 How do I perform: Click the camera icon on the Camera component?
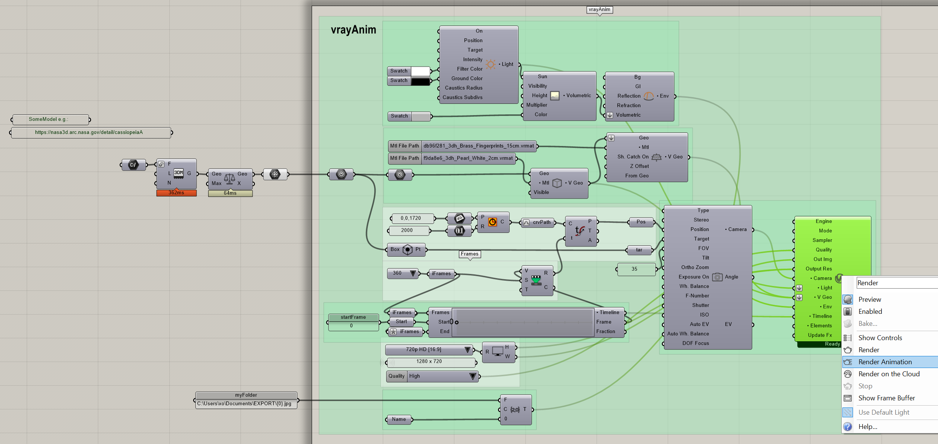point(717,277)
